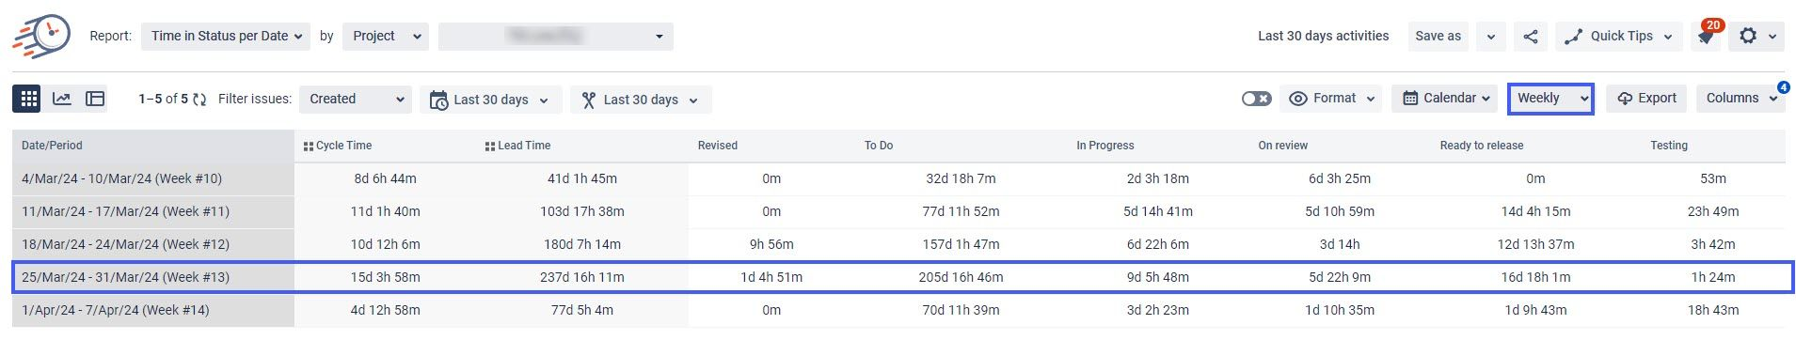Expand the Save as arrow menu

tap(1490, 37)
